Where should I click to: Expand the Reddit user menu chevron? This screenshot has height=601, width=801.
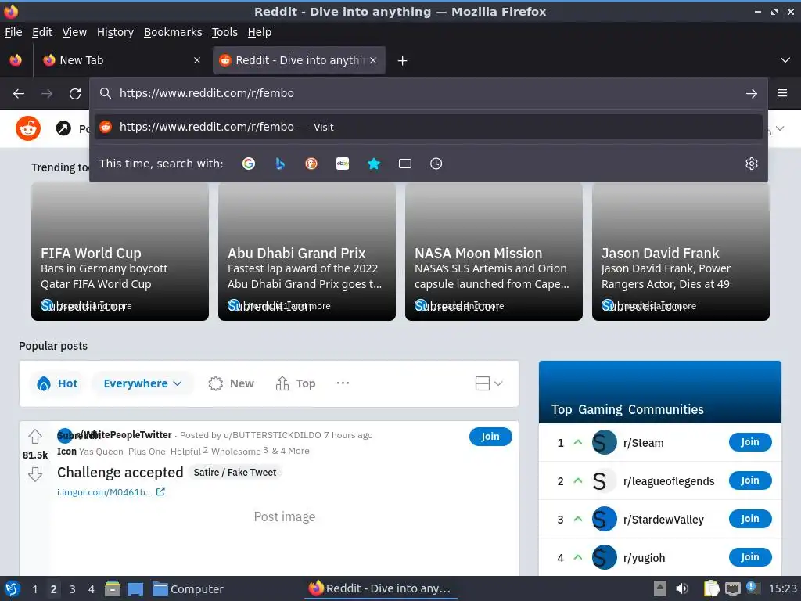click(x=780, y=128)
